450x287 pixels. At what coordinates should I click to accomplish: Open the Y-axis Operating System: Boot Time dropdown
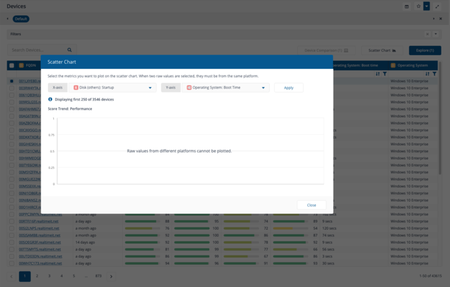pyautogui.click(x=226, y=87)
